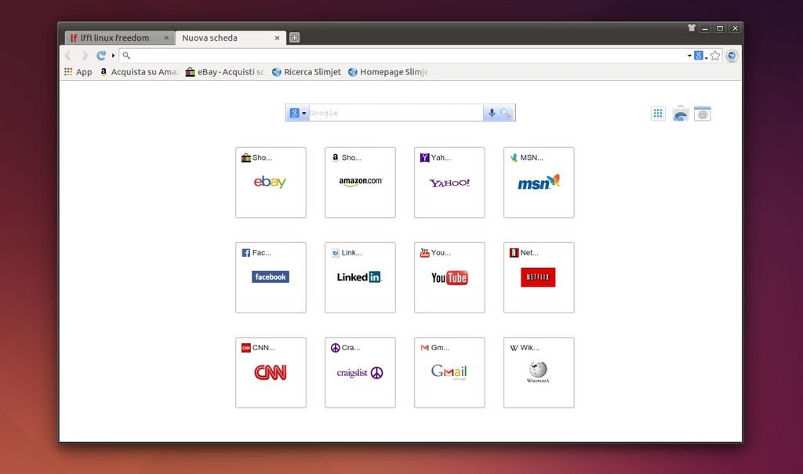Open the YouTube speed dial thumbnail
This screenshot has height=474, width=803.
[x=449, y=277]
